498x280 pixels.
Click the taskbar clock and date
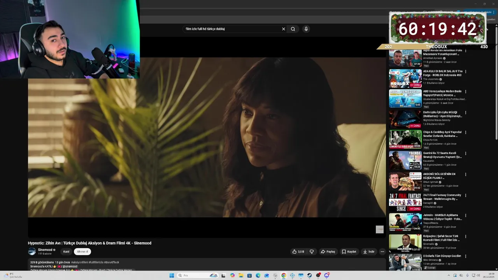489,275
